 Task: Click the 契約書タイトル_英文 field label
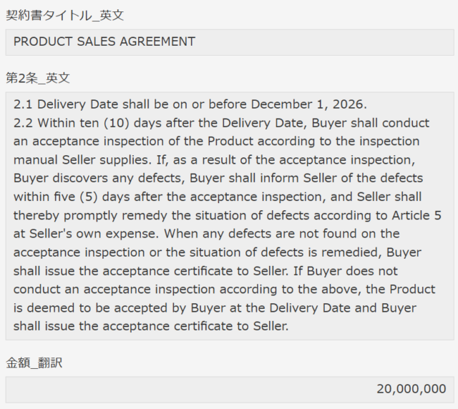[65, 15]
